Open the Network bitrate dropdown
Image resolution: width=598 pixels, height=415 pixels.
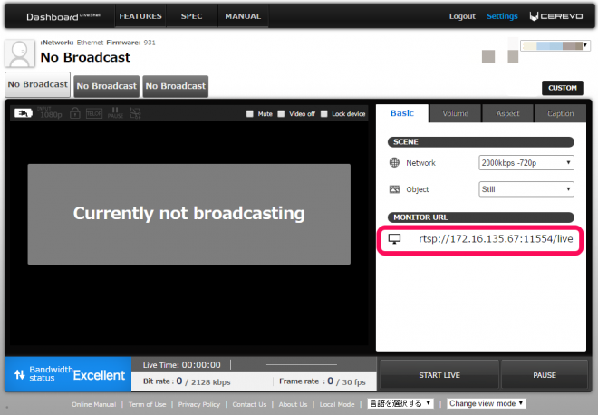tap(526, 163)
